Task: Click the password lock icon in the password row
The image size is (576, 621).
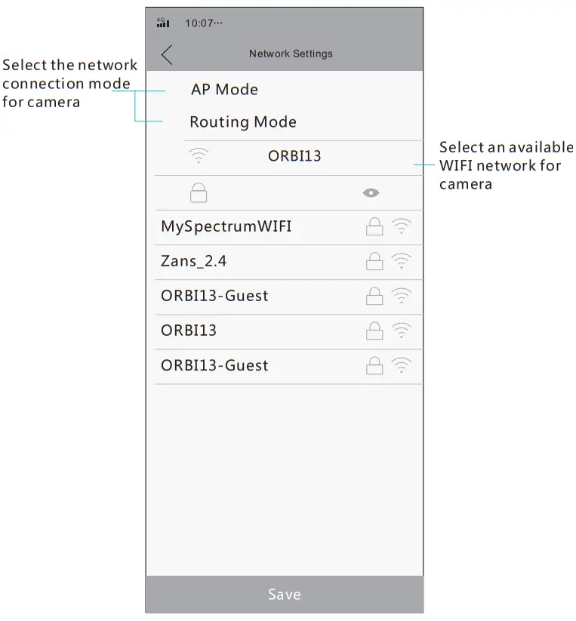Action: [x=199, y=193]
